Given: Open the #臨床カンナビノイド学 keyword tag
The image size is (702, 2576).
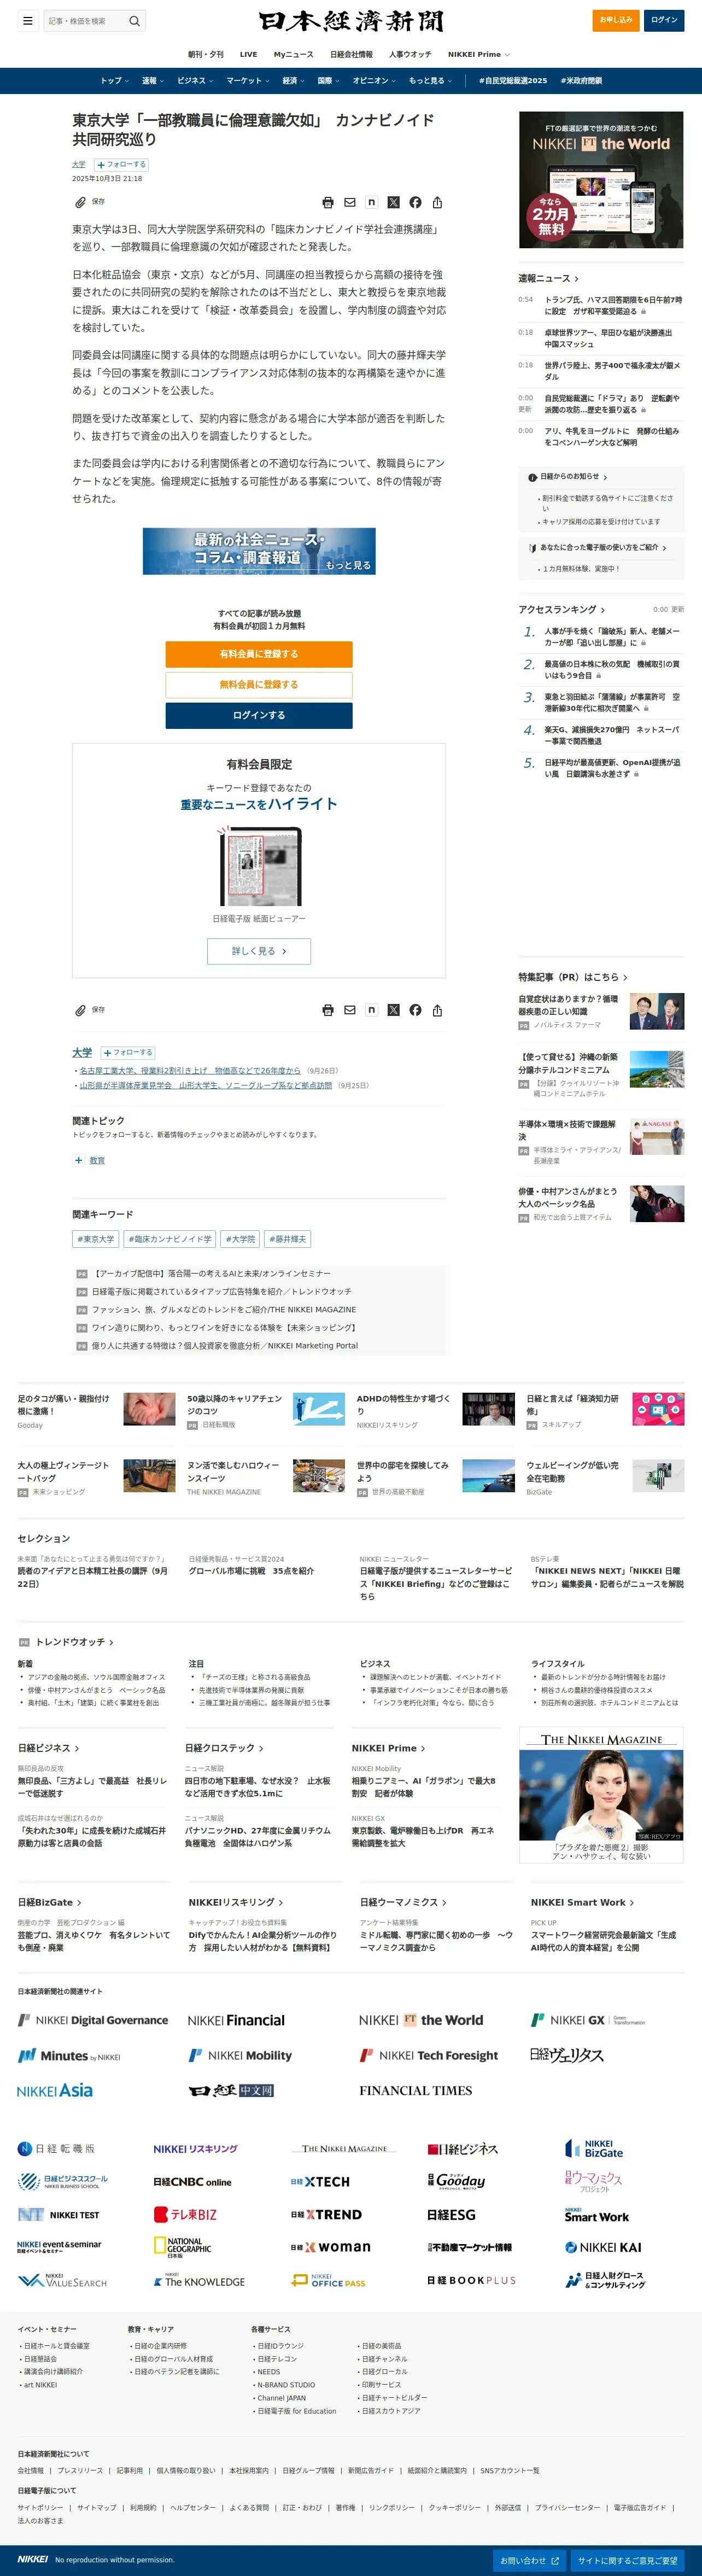Looking at the screenshot, I should click(x=170, y=1239).
